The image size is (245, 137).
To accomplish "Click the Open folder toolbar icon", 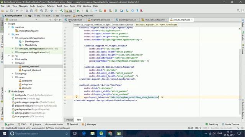I will (x=3, y=11).
